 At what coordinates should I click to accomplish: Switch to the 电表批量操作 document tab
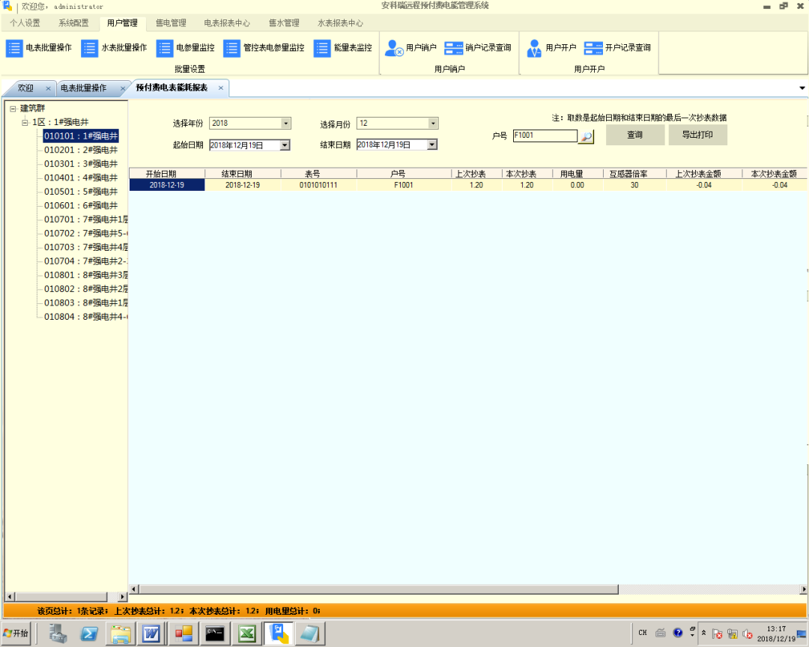pyautogui.click(x=83, y=87)
